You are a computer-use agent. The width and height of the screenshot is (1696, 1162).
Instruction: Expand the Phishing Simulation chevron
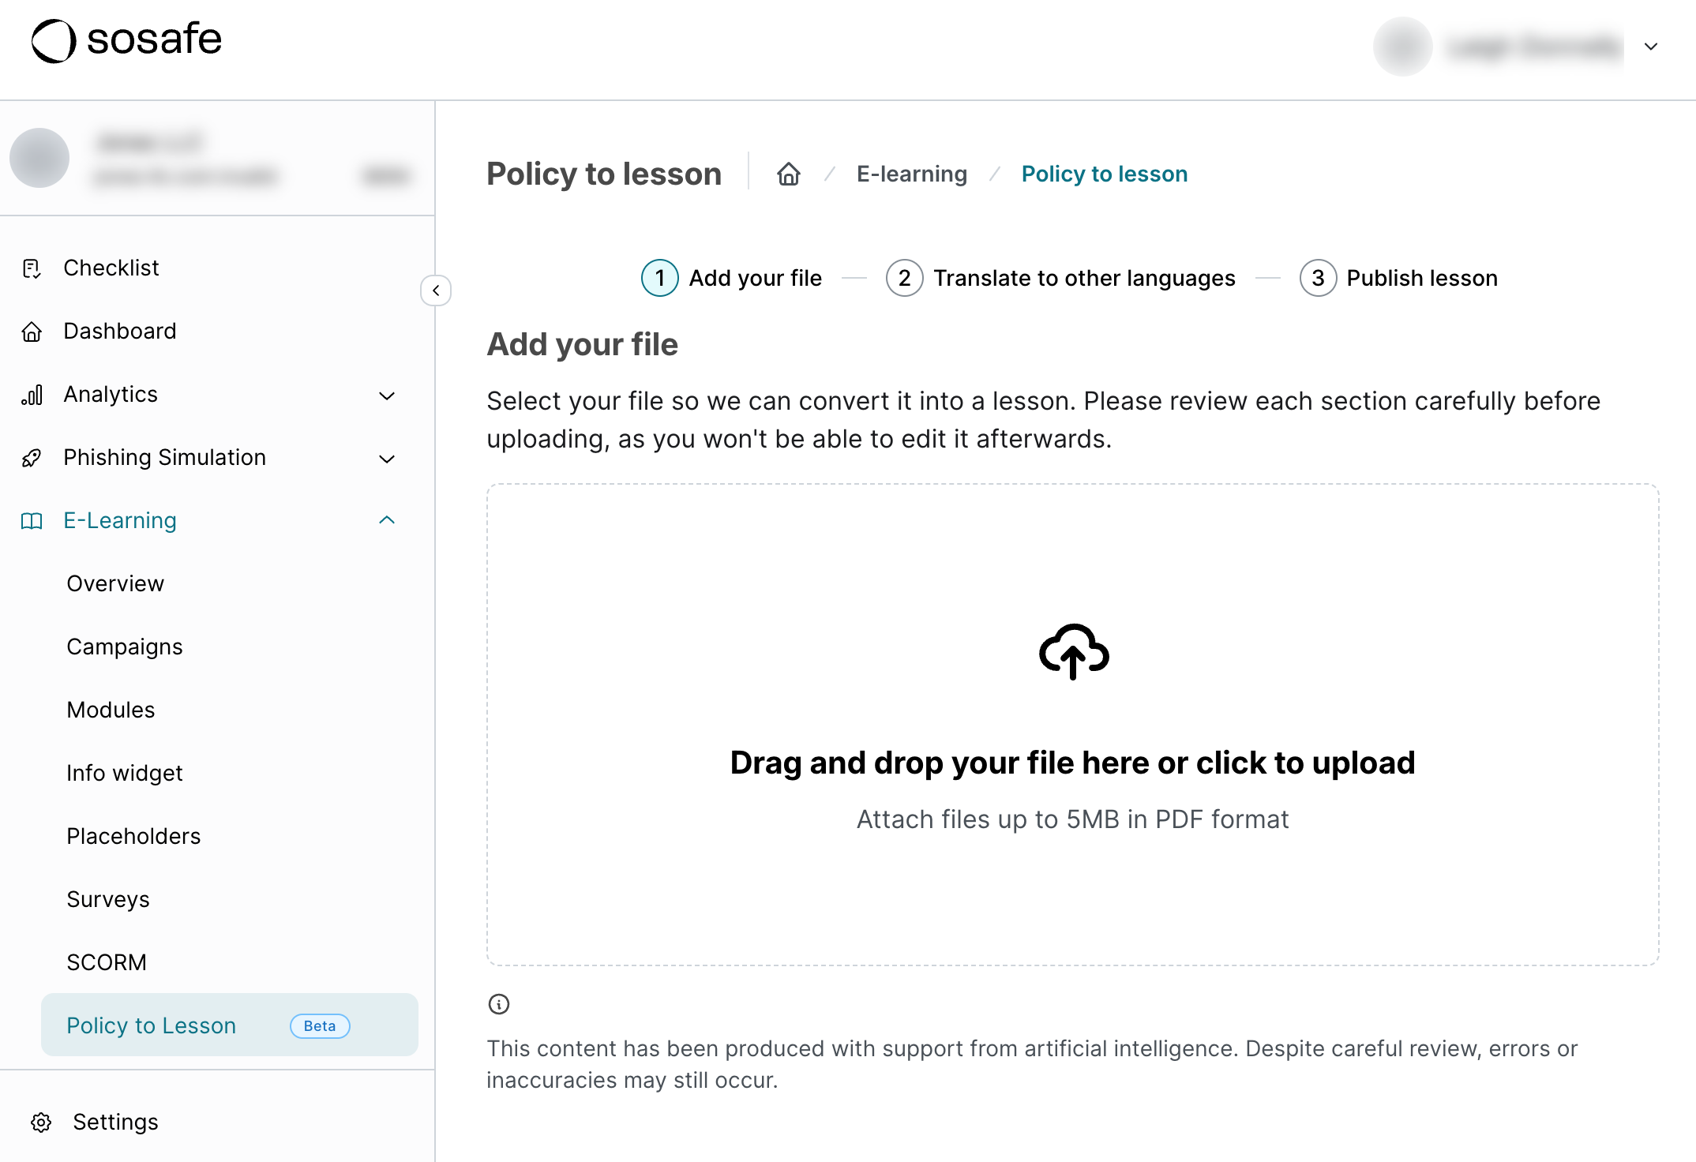tap(387, 459)
